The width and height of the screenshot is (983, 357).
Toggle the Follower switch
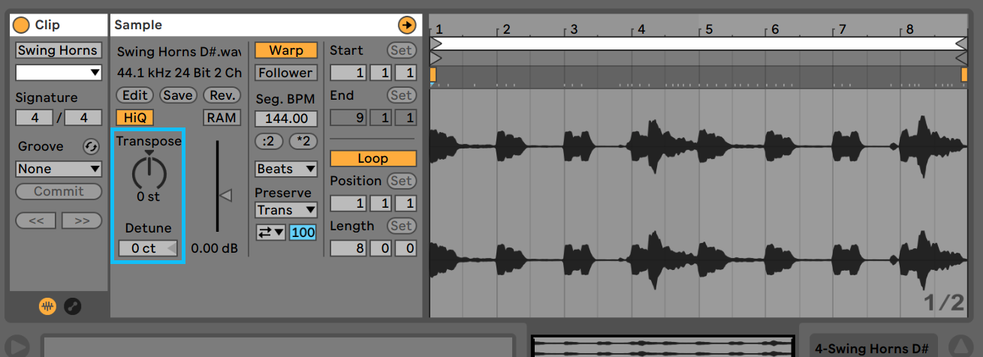click(286, 73)
